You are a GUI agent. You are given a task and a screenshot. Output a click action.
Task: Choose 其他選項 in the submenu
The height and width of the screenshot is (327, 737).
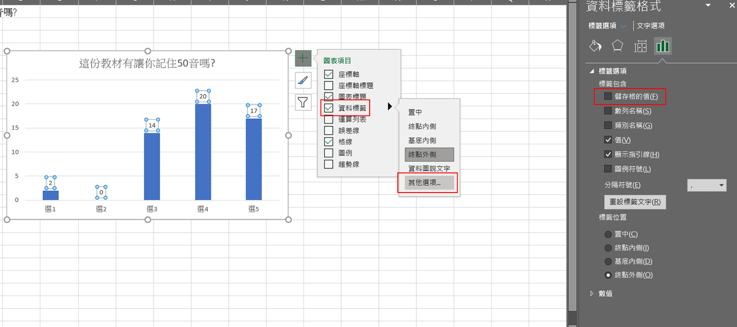pos(426,183)
